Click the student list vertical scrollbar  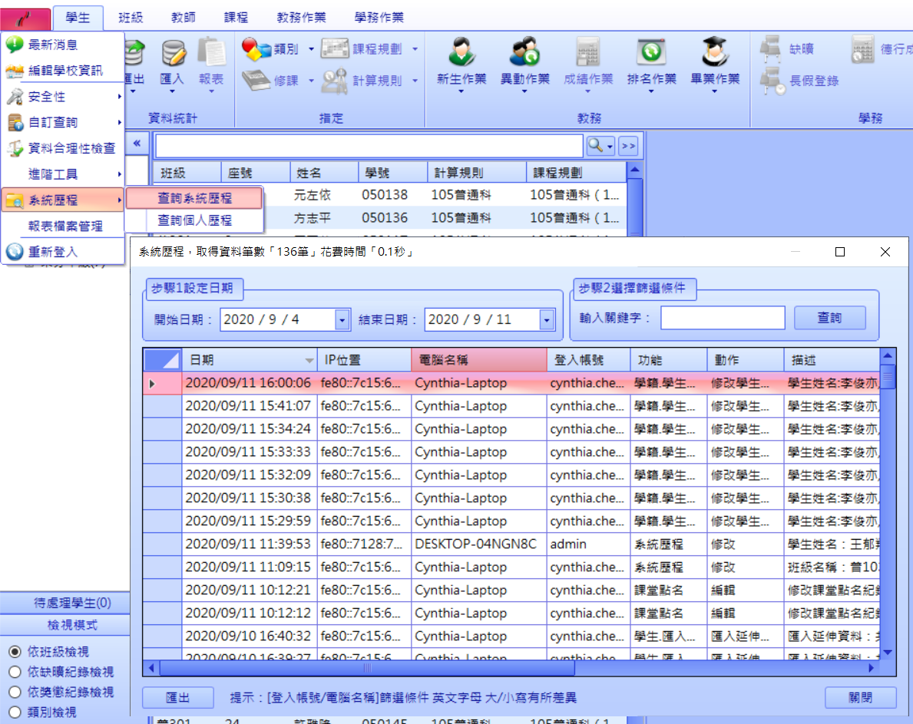pyautogui.click(x=635, y=206)
